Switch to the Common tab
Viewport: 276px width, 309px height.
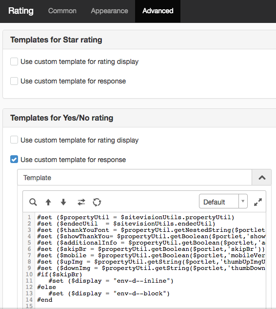tap(62, 11)
